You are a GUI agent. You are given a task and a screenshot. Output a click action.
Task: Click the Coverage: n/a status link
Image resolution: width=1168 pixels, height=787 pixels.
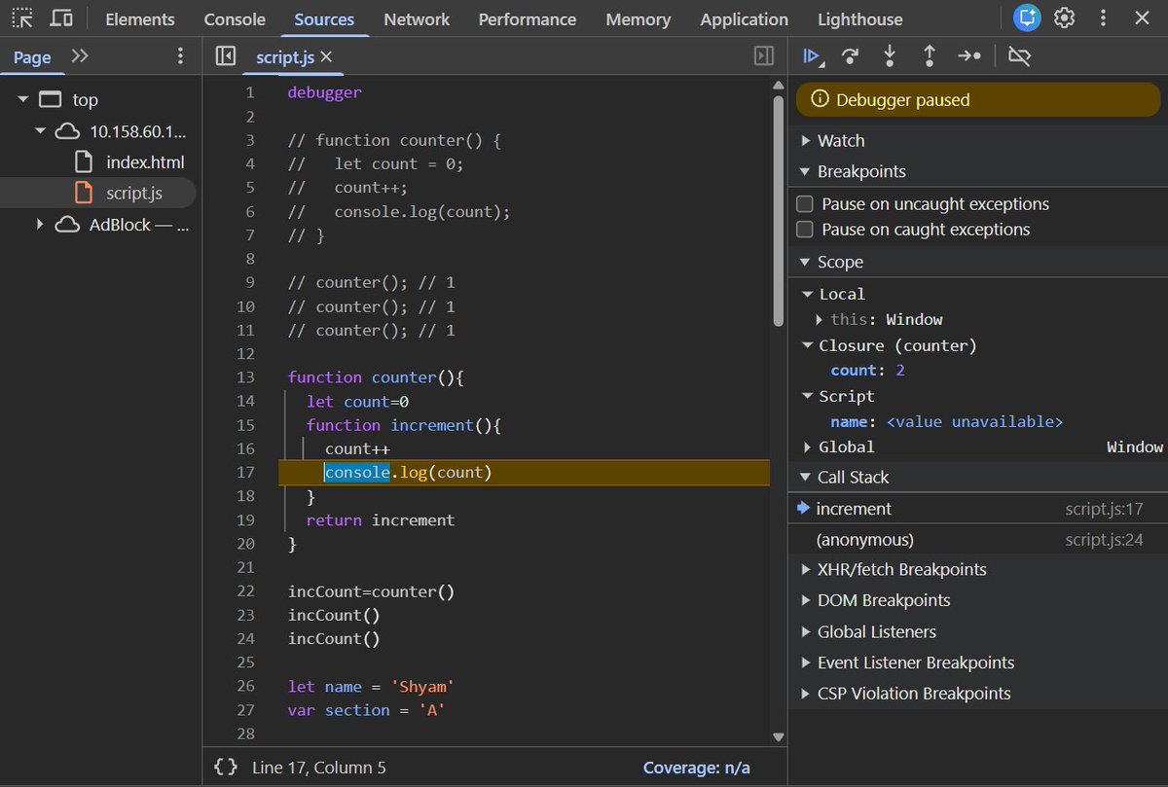(x=697, y=768)
